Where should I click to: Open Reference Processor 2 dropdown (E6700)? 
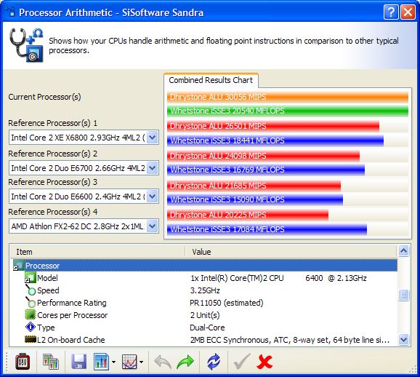[153, 168]
